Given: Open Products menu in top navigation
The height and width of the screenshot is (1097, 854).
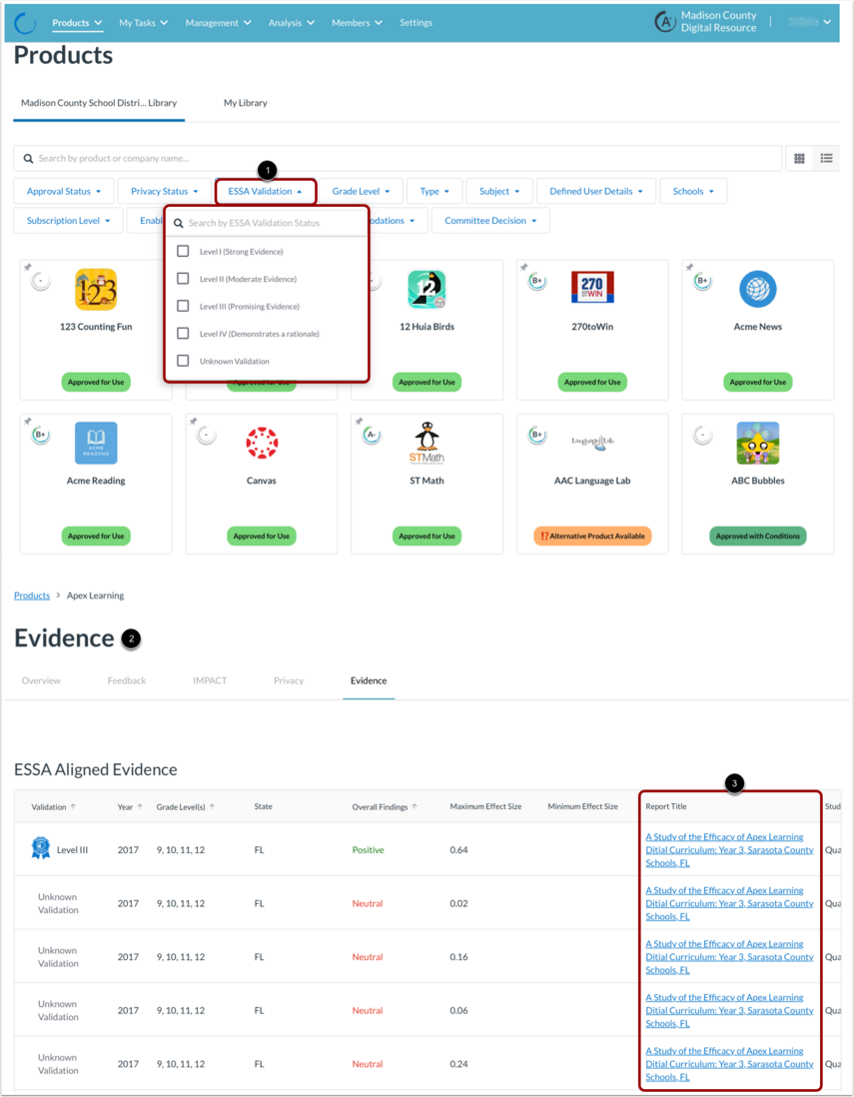Looking at the screenshot, I should 77,23.
